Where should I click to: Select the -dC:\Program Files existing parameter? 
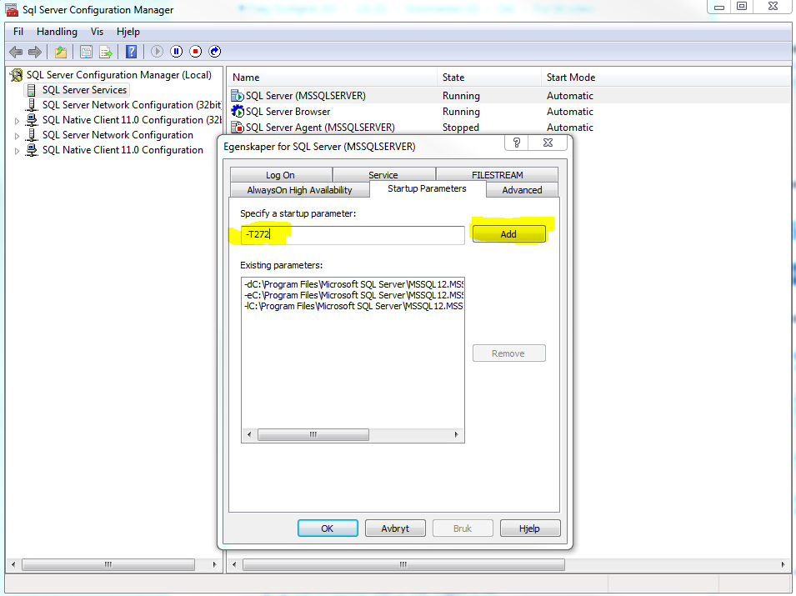coord(353,284)
